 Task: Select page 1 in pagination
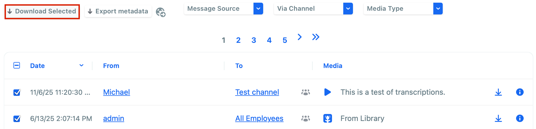click(223, 40)
